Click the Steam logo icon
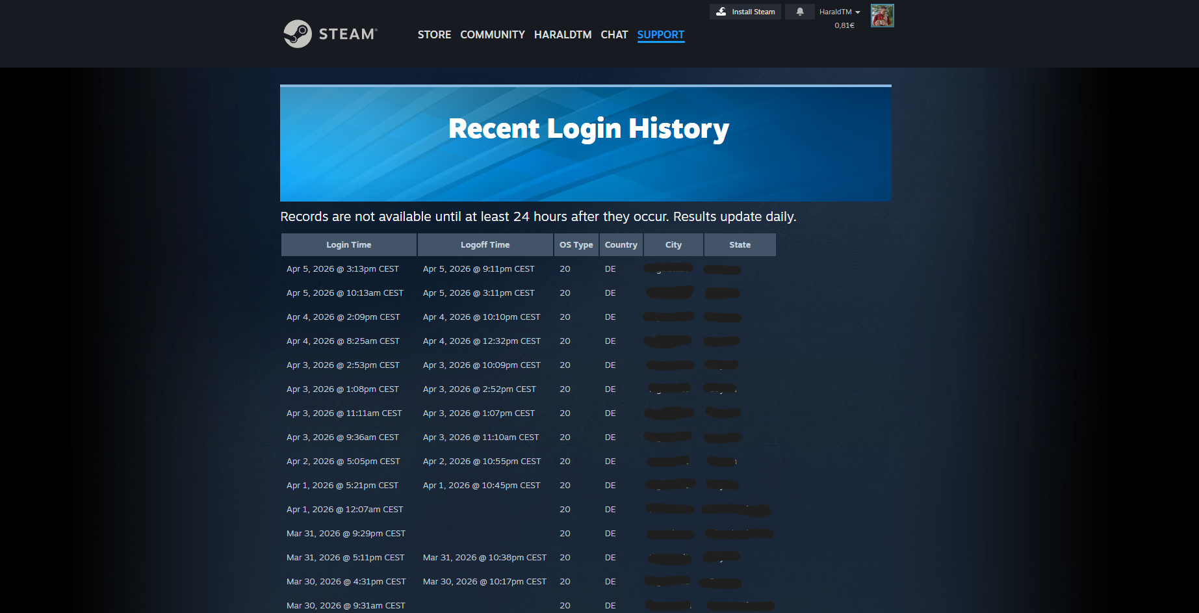1199x613 pixels. pyautogui.click(x=298, y=34)
